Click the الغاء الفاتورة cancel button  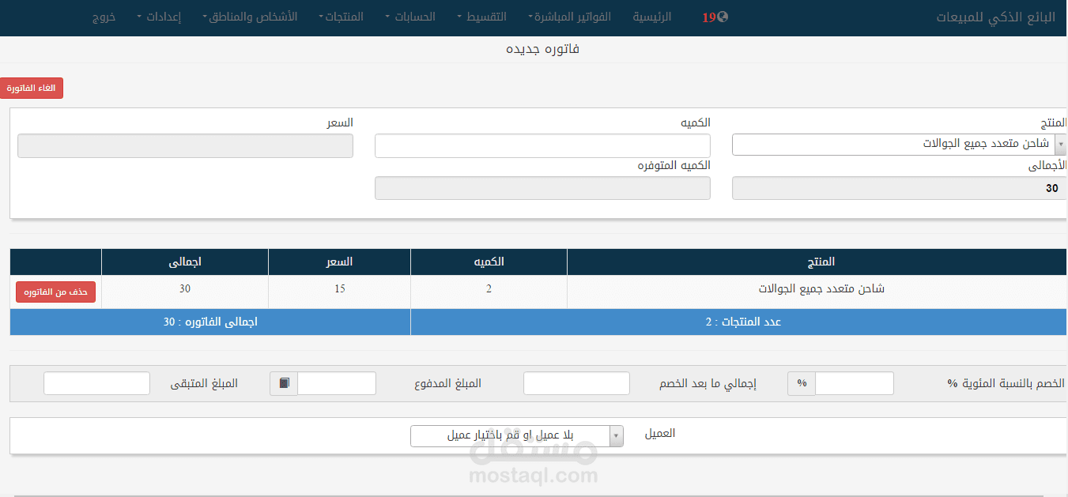(x=32, y=88)
